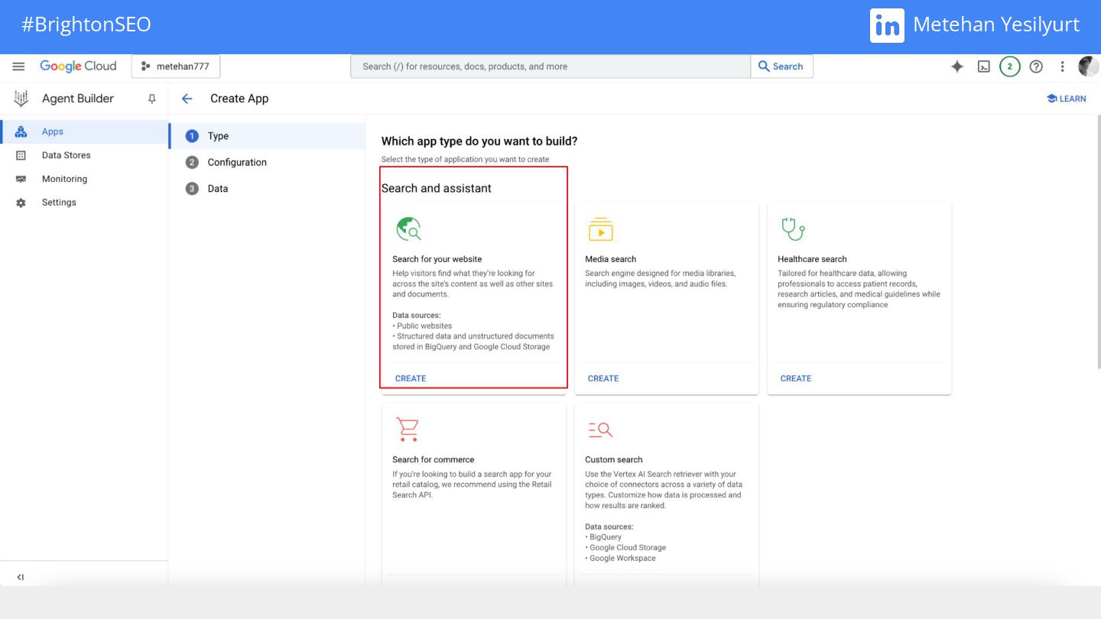This screenshot has height=619, width=1101.
Task: Open the LEARN panel
Action: pos(1066,99)
